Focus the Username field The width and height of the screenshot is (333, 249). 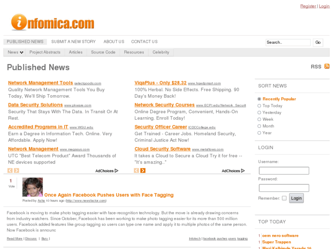point(284,170)
